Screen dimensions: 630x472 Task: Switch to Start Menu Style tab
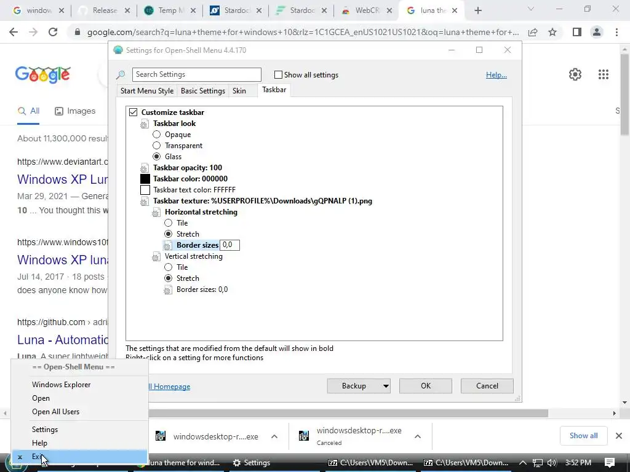point(147,91)
